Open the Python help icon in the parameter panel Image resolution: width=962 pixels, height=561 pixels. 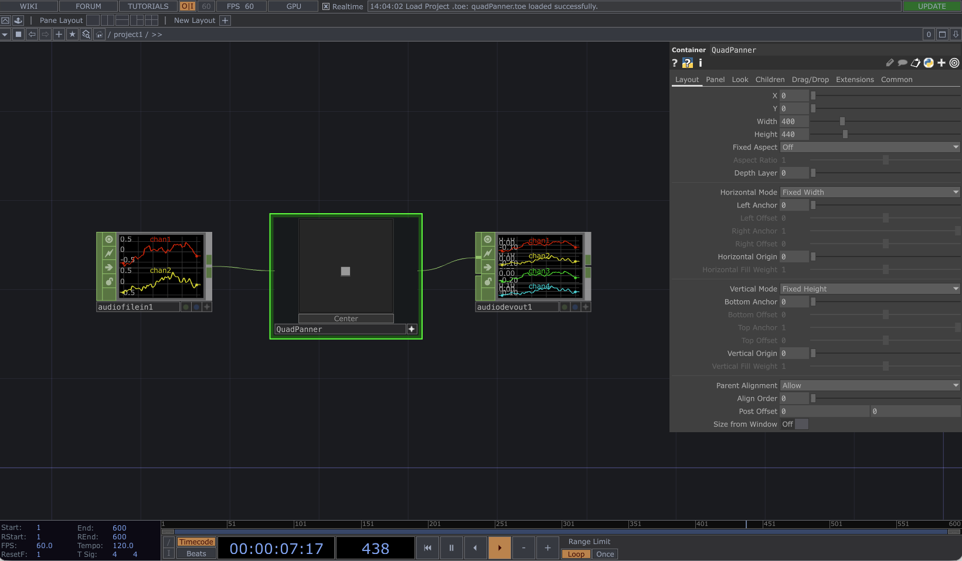[688, 63]
